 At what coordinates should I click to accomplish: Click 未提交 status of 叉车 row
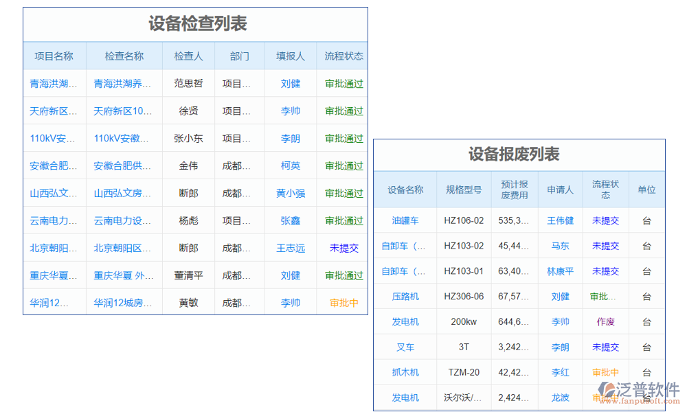point(605,347)
